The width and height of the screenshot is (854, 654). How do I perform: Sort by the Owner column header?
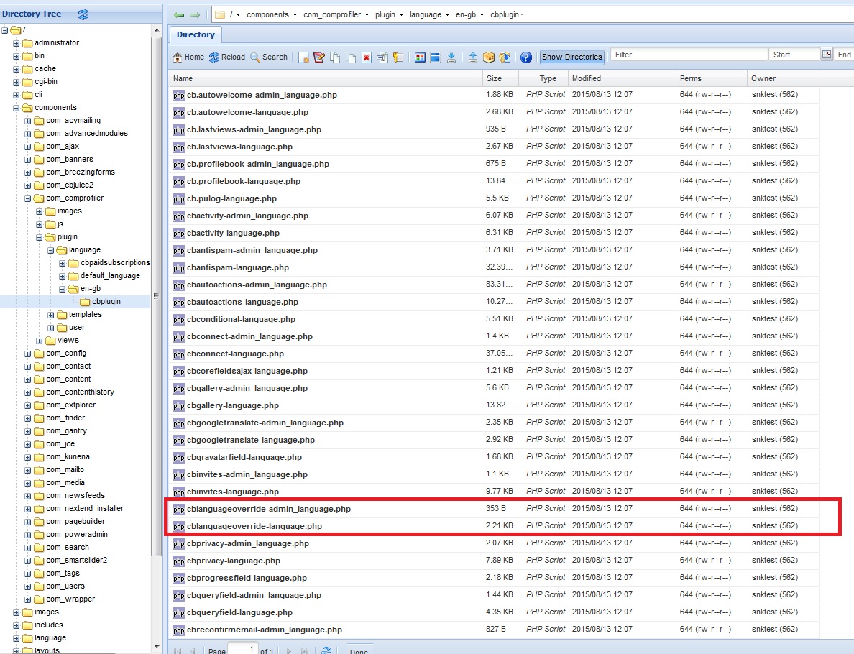pos(783,78)
